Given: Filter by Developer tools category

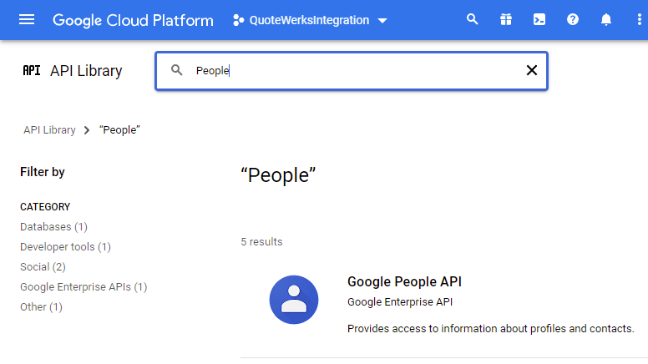Looking at the screenshot, I should coord(65,247).
